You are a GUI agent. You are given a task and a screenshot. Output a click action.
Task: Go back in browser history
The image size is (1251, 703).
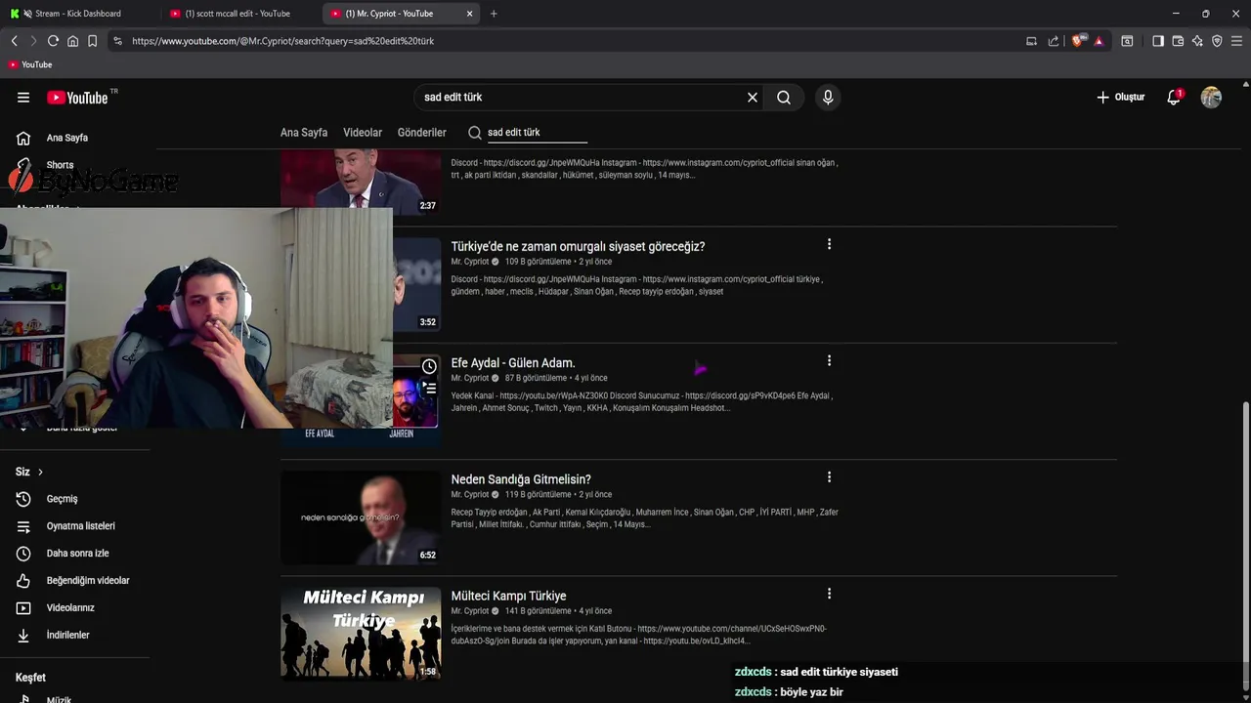[14, 41]
